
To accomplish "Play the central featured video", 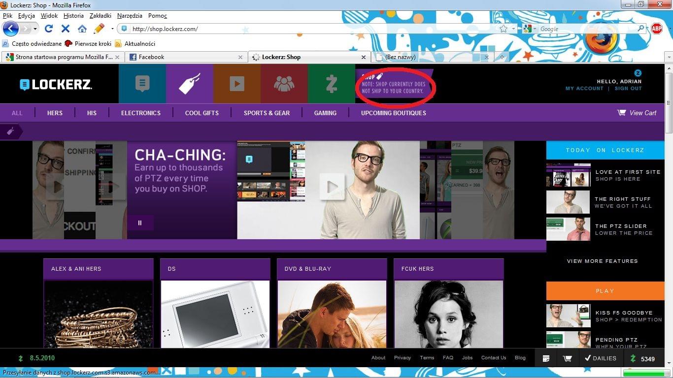I will tap(332, 187).
